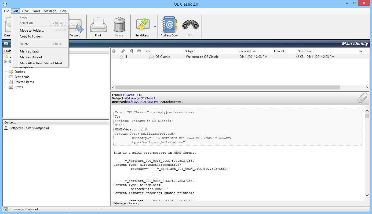372x214 pixels.
Task: Close the open Edit menu
Action: tap(15, 11)
